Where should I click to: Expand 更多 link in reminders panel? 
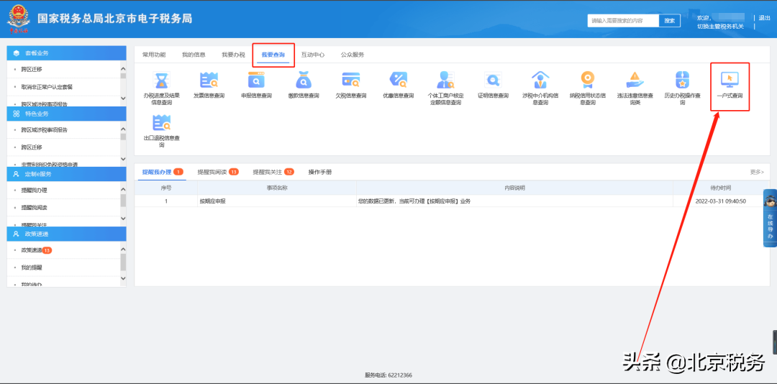[756, 173]
